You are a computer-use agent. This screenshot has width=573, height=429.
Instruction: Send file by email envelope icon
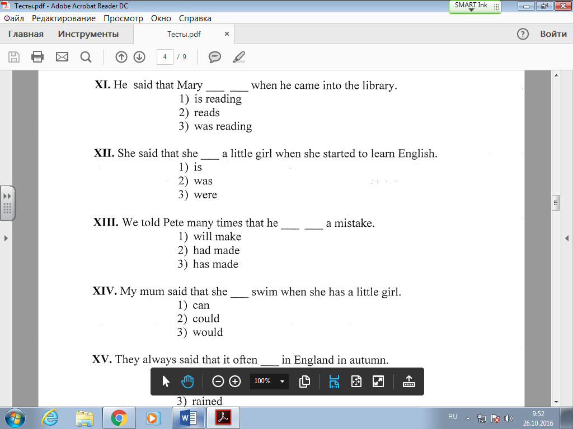tap(62, 57)
